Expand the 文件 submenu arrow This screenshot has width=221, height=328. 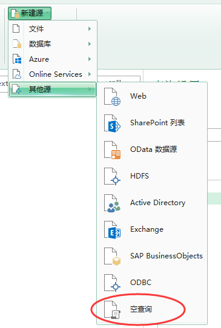pyautogui.click(x=90, y=28)
